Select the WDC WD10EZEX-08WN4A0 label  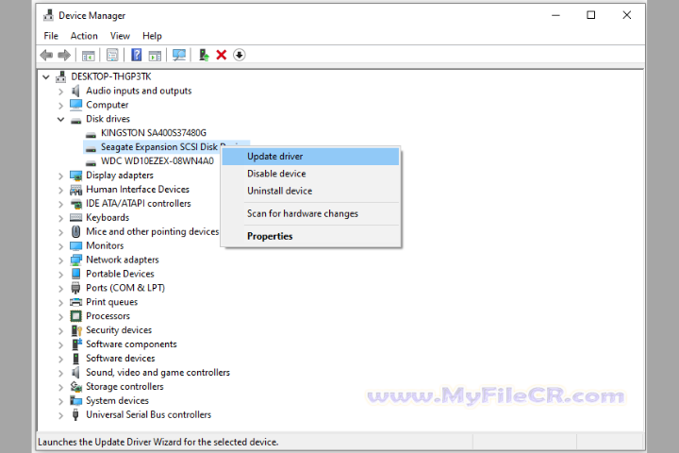click(x=157, y=161)
